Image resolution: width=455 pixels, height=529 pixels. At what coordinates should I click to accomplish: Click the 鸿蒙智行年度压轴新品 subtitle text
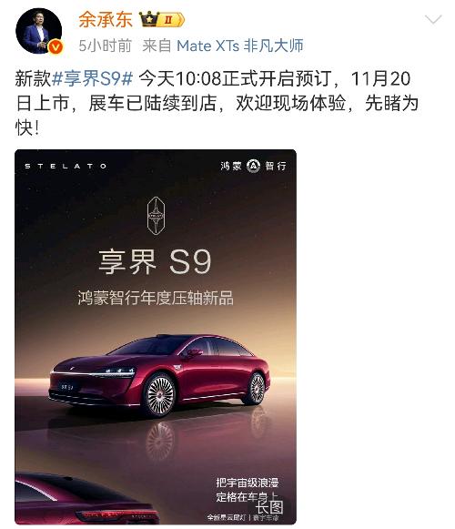click(x=156, y=298)
